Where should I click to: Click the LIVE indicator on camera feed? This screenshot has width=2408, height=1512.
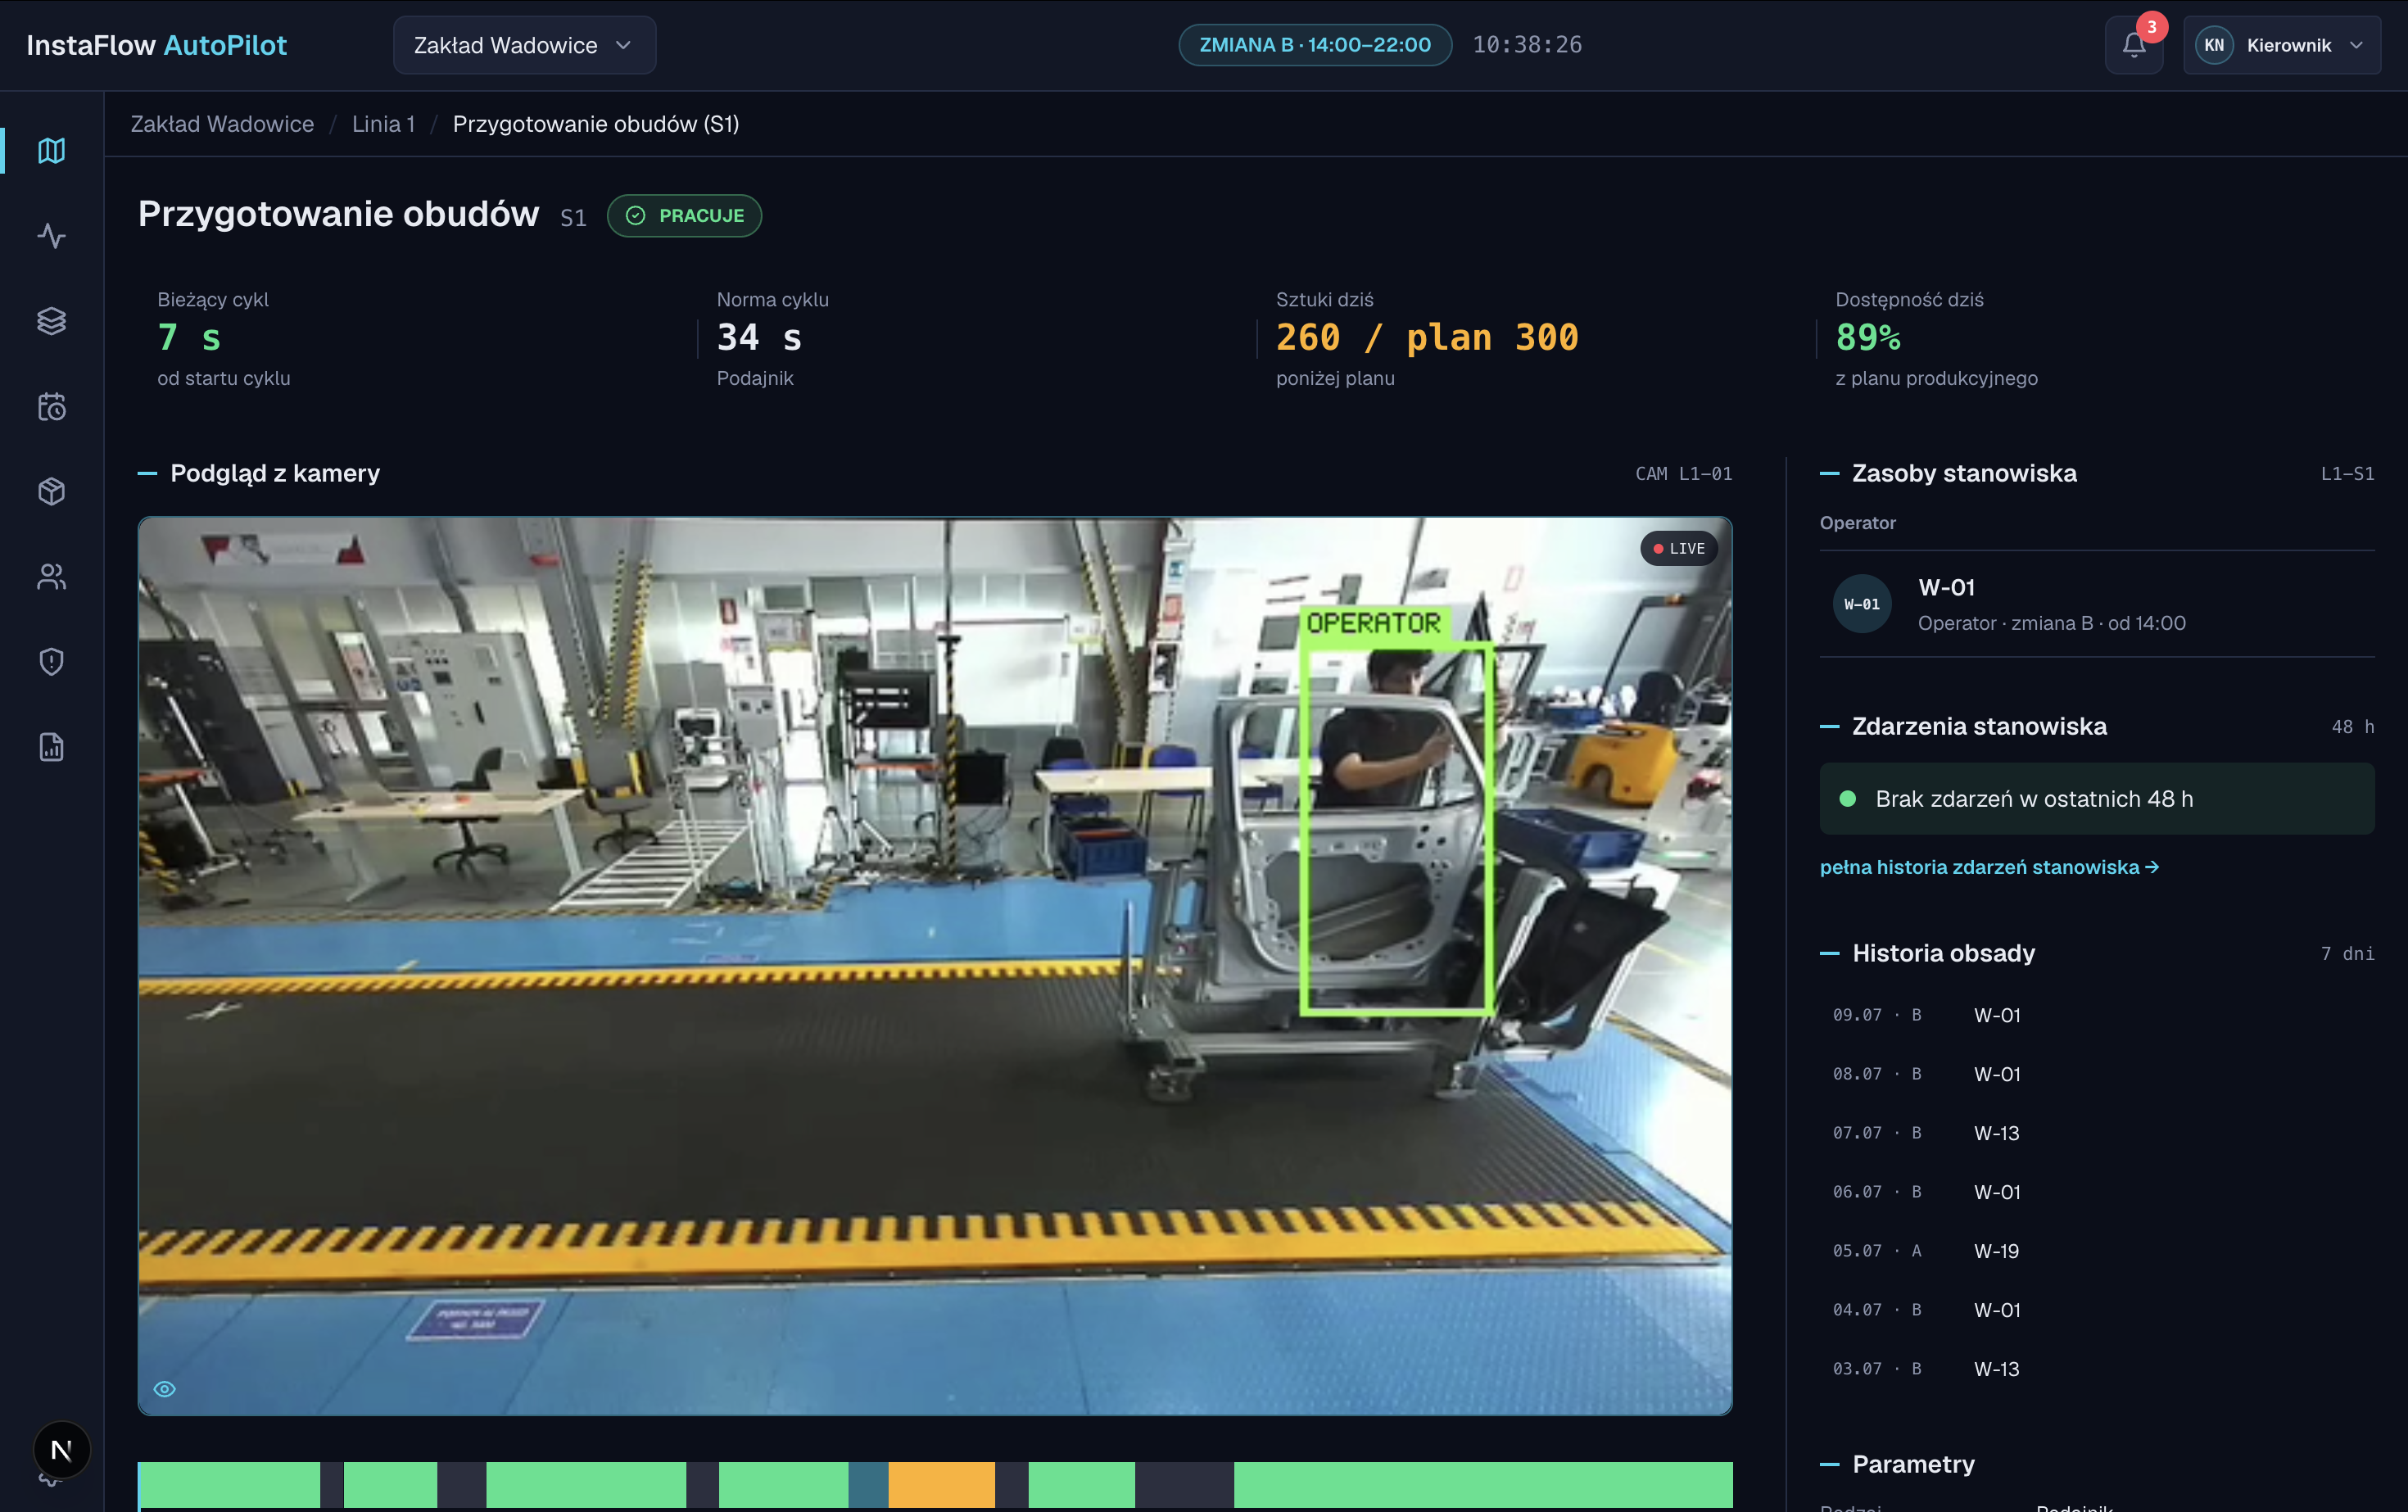pyautogui.click(x=1679, y=548)
